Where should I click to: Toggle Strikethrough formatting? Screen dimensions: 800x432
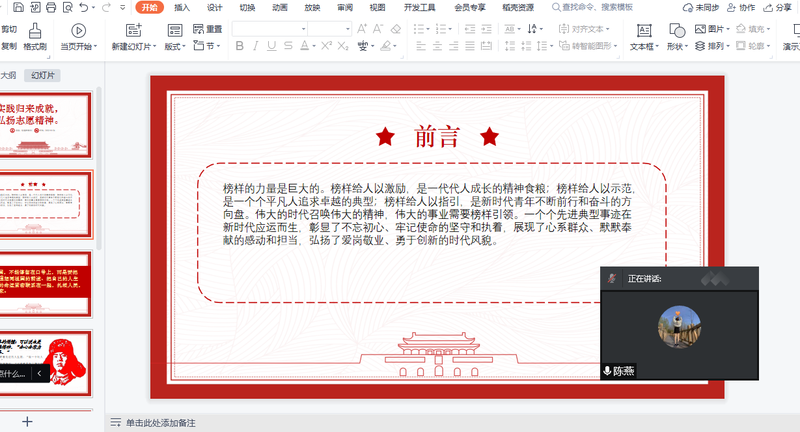288,46
